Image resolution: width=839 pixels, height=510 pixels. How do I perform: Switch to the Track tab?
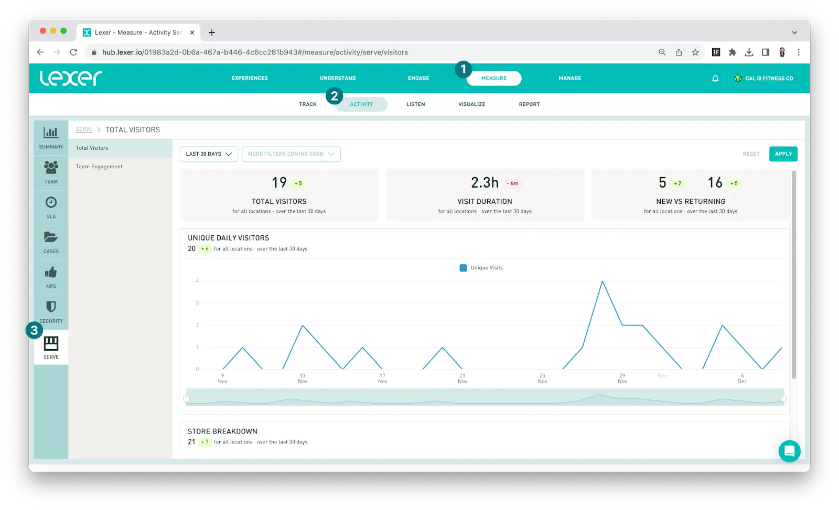pyautogui.click(x=308, y=104)
